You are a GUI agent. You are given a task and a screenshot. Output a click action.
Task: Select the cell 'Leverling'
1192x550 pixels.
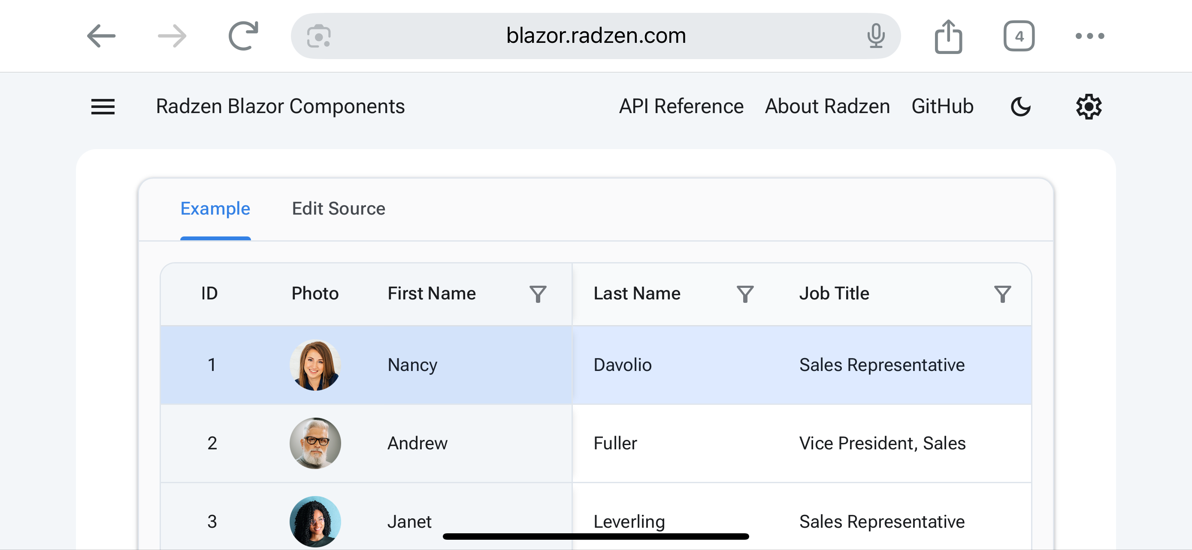coord(629,522)
